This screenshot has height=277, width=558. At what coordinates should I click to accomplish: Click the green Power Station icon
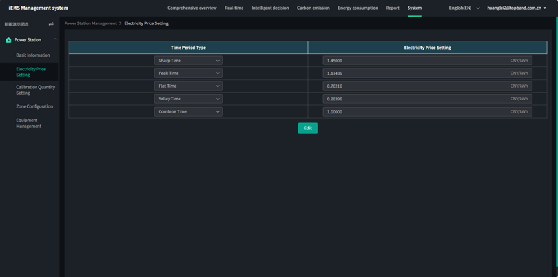(8, 40)
